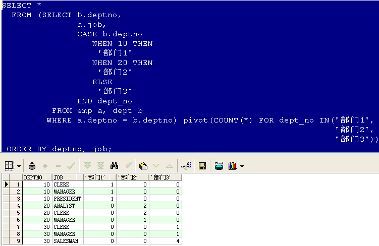Click the floppy disk save icon
Image resolution: width=379 pixels, height=246 pixels.
(x=202, y=166)
